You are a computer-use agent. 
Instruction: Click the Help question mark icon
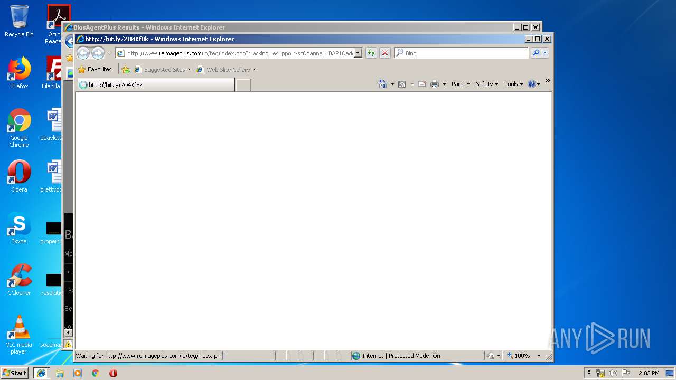click(x=532, y=84)
